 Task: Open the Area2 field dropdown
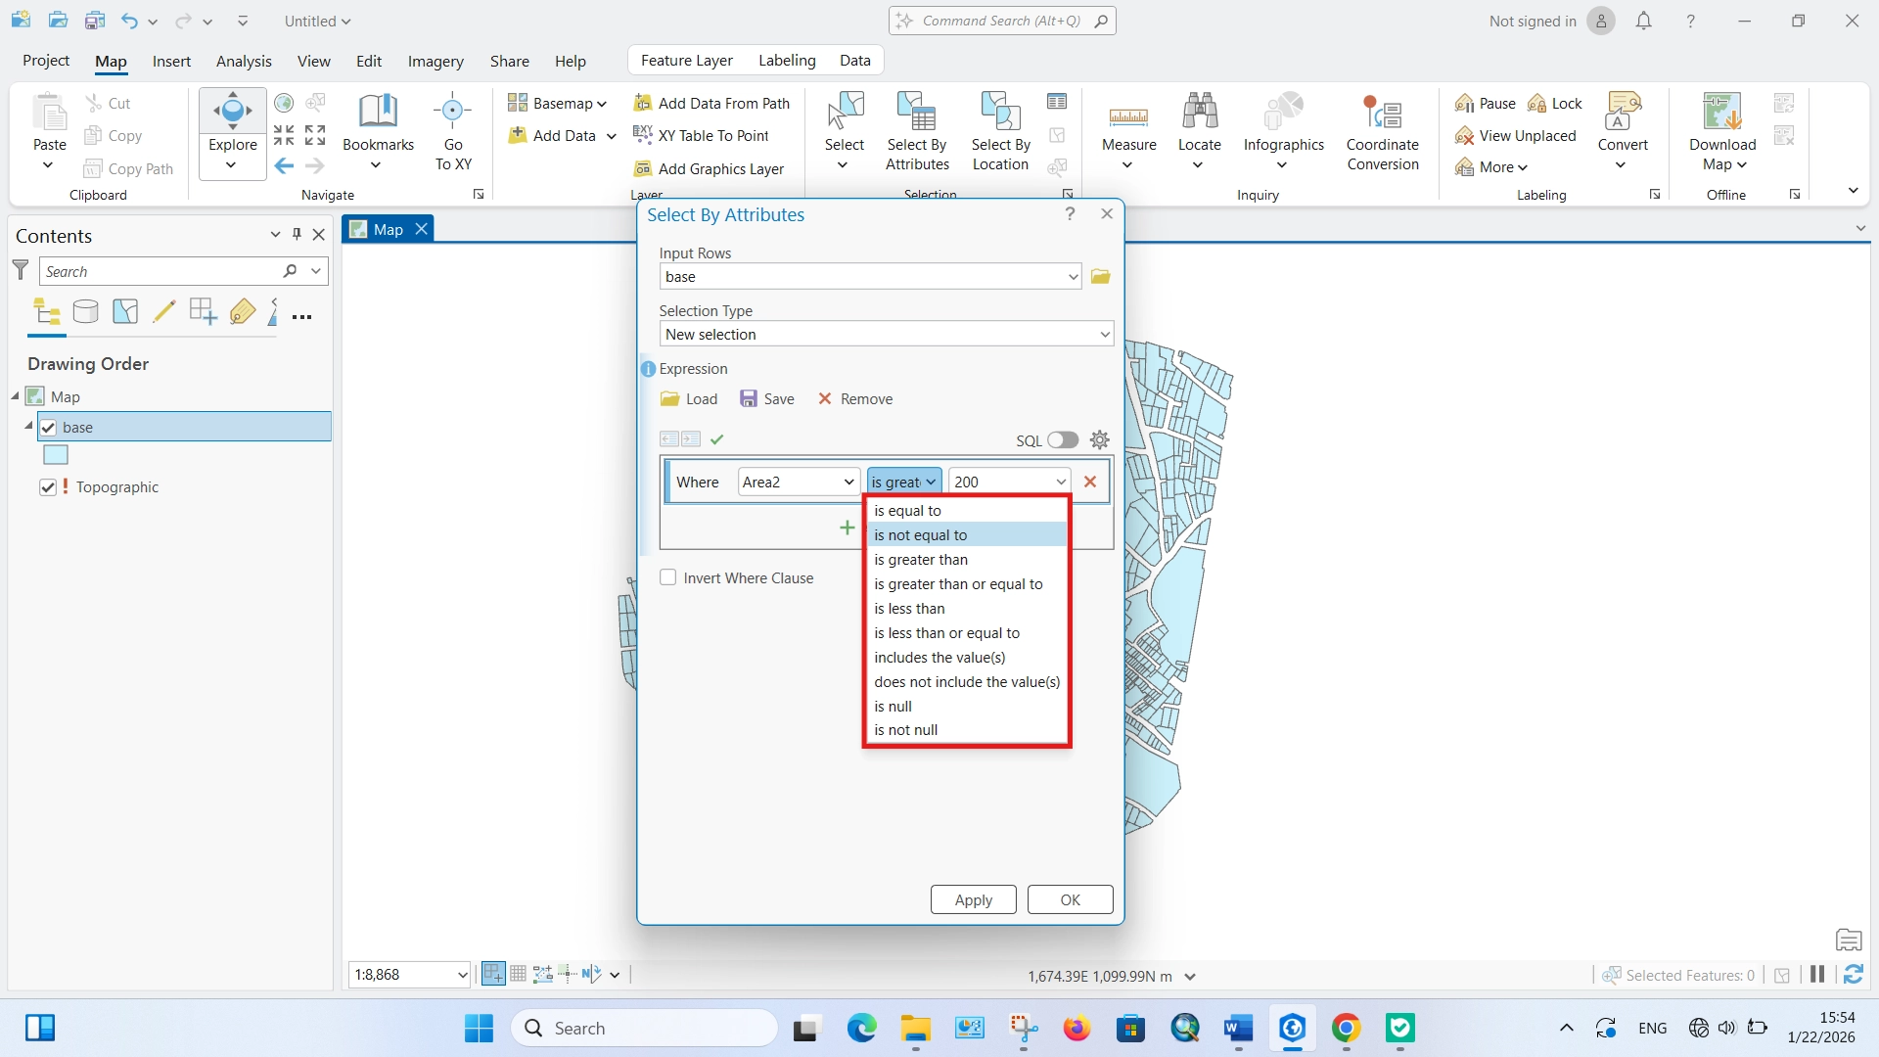[848, 482]
